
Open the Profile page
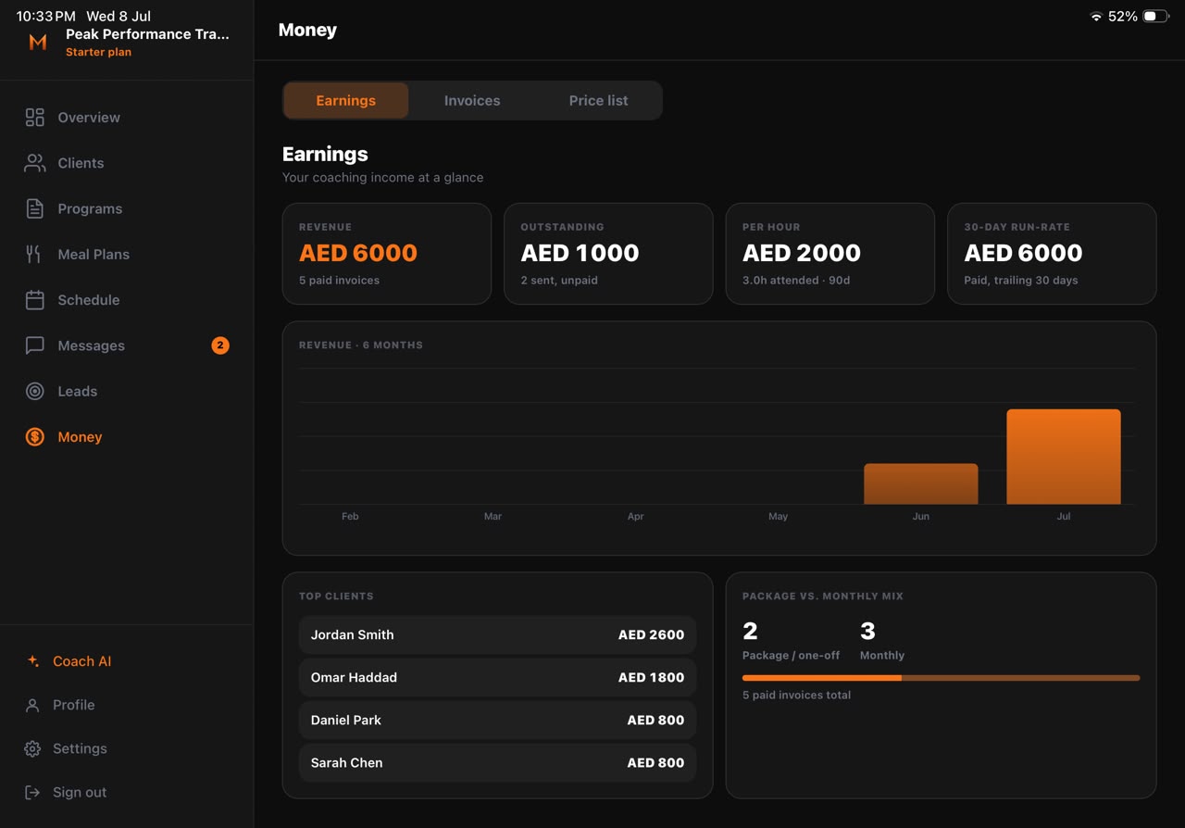pyautogui.click(x=127, y=705)
